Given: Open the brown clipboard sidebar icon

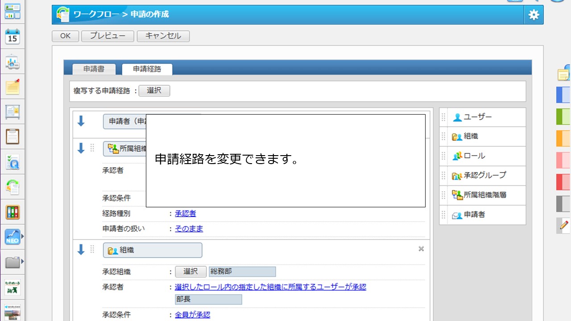Looking at the screenshot, I should (12, 136).
